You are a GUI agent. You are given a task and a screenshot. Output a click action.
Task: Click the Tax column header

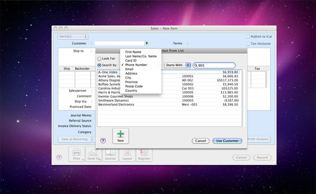tap(257, 69)
